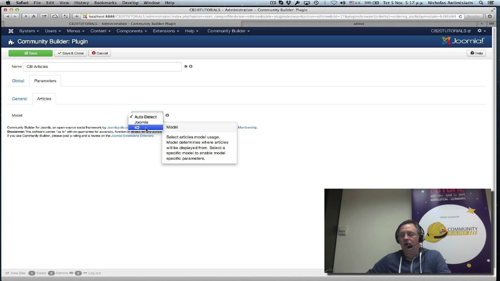Click the webcam video overlay thumbnail
This screenshot has height=281, width=500.
pyautogui.click(x=408, y=231)
